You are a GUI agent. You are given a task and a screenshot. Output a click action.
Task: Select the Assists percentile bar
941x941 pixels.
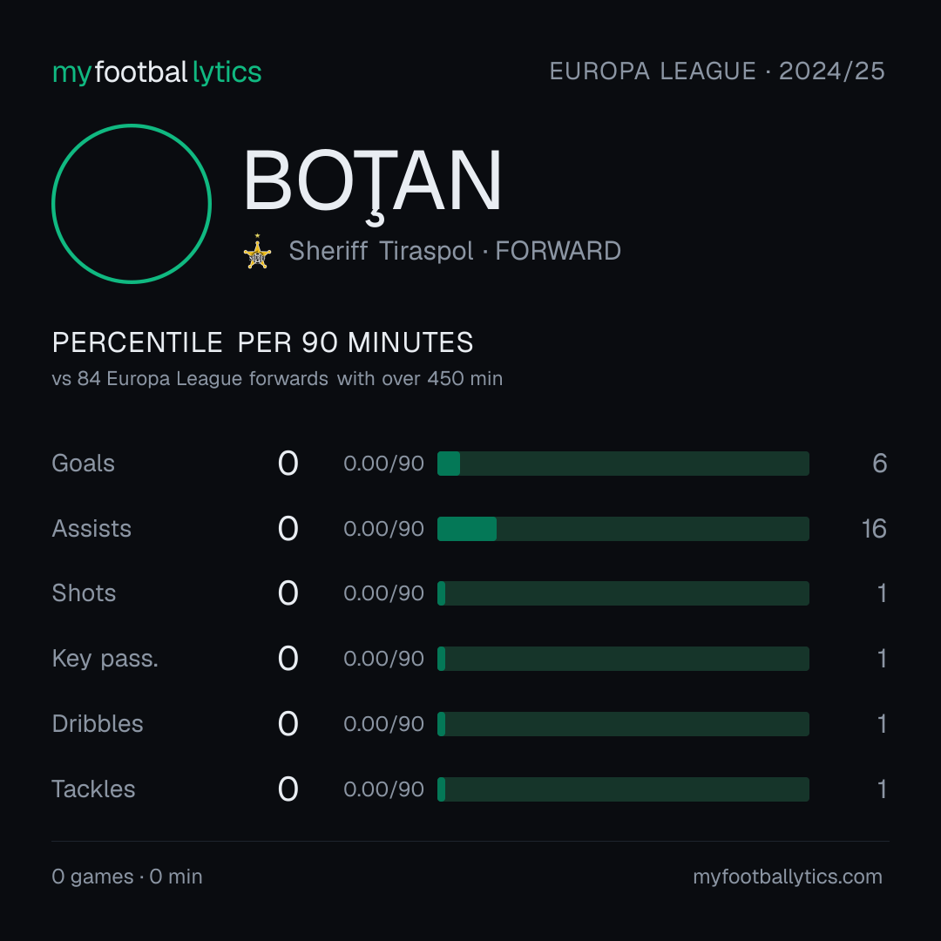pos(623,529)
